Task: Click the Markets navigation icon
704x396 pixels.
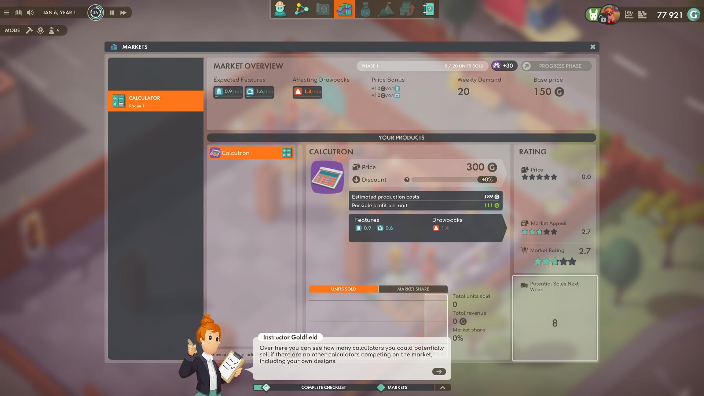Action: (344, 9)
